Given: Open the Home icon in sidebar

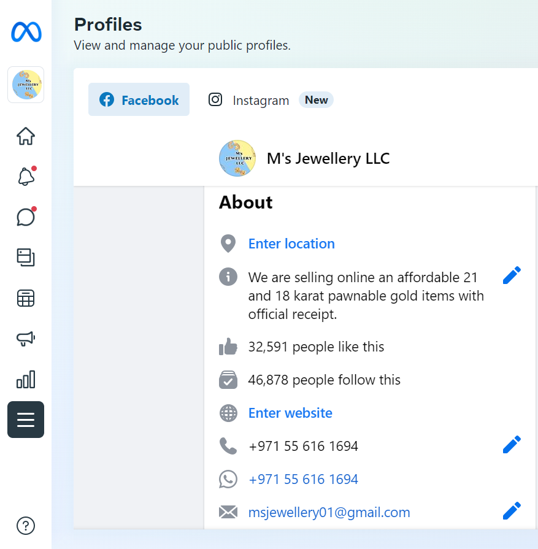Looking at the screenshot, I should click(x=26, y=136).
